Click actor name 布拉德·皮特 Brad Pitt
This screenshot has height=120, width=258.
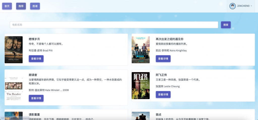[41, 50]
